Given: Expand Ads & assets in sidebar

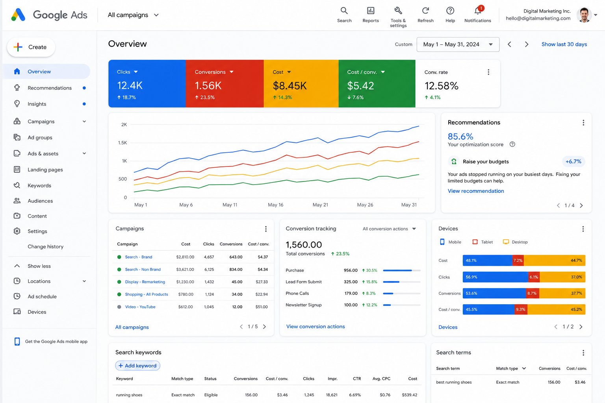Looking at the screenshot, I should 84,153.
